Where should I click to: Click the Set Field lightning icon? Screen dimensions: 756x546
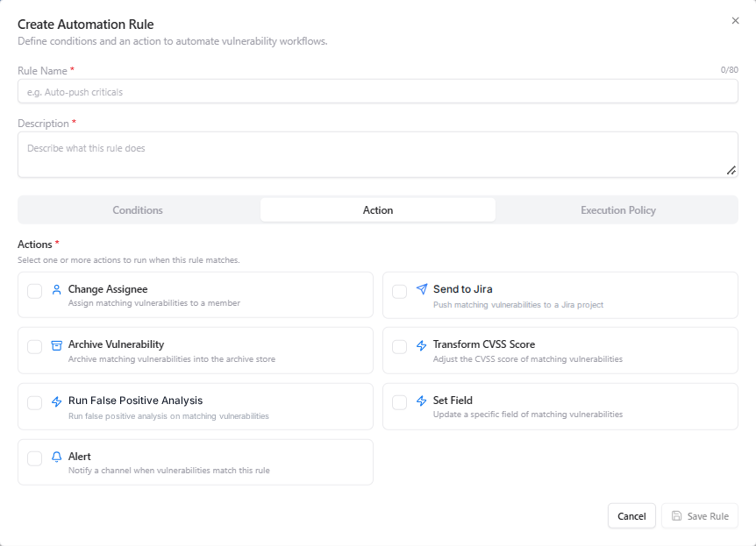pos(421,401)
